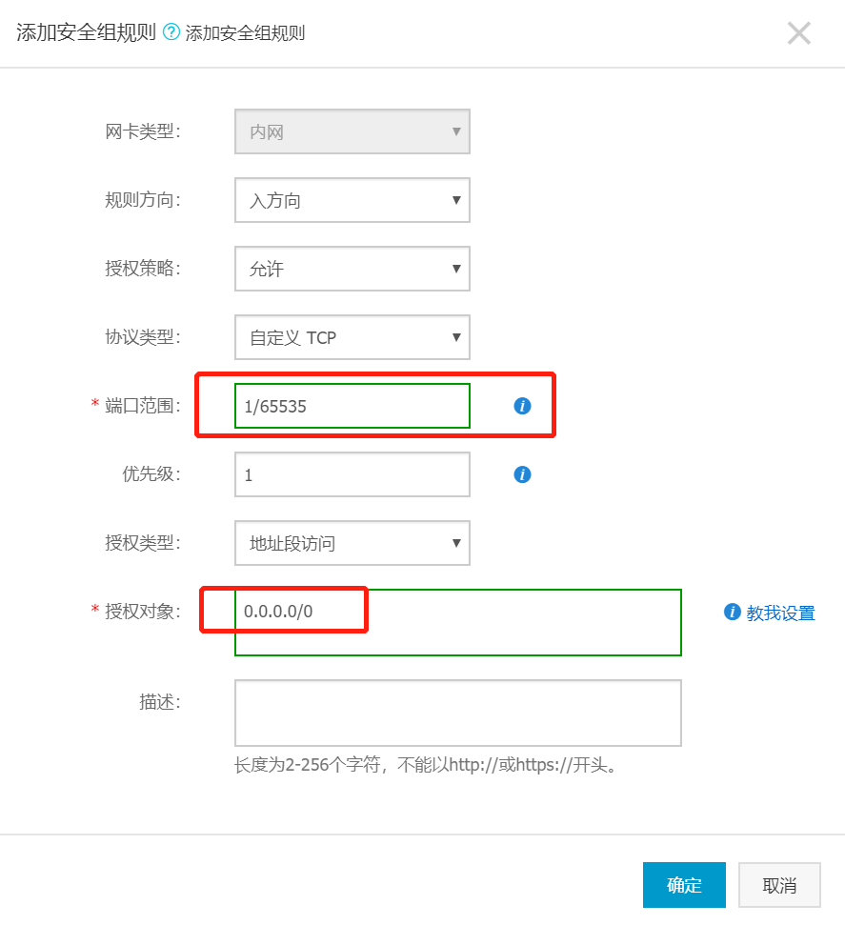Click the help question-mark icon beside the title
Viewport: 845px width, 925px height.
(x=171, y=31)
